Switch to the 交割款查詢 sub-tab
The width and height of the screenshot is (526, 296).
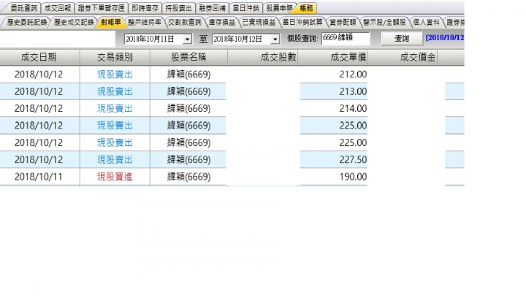pos(185,23)
